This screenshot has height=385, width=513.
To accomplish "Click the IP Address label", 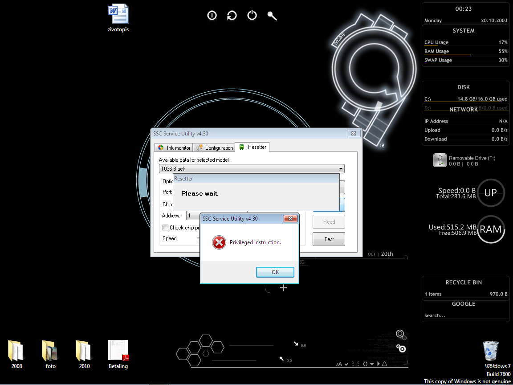I will coord(436,121).
